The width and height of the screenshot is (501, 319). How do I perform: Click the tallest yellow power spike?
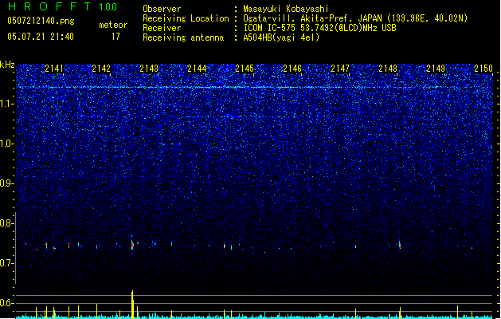(132, 305)
